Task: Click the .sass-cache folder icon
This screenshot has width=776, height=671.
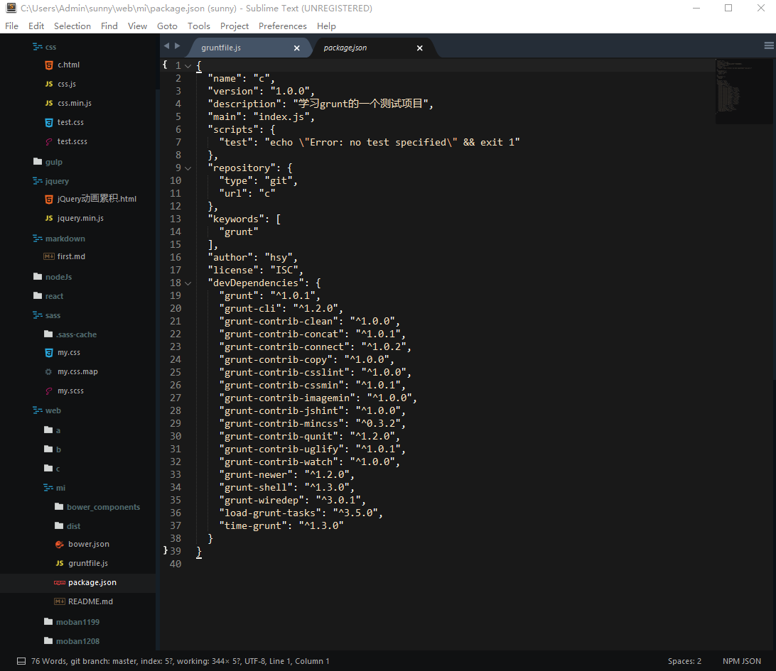Action: coord(48,334)
